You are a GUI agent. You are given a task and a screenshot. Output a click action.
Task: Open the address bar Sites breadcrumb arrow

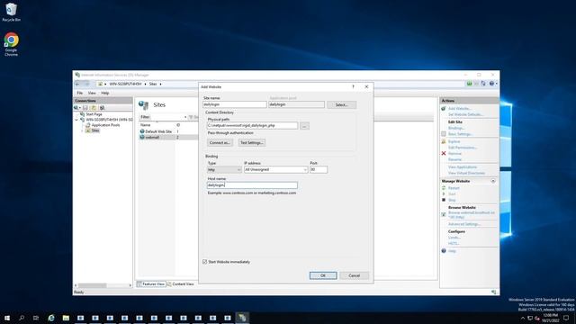160,84
